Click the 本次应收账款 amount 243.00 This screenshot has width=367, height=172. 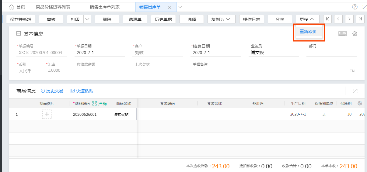221,166
